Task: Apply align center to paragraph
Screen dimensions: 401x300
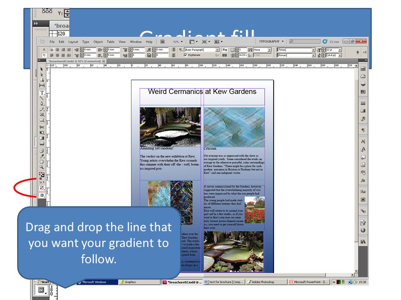Action: 58,50
